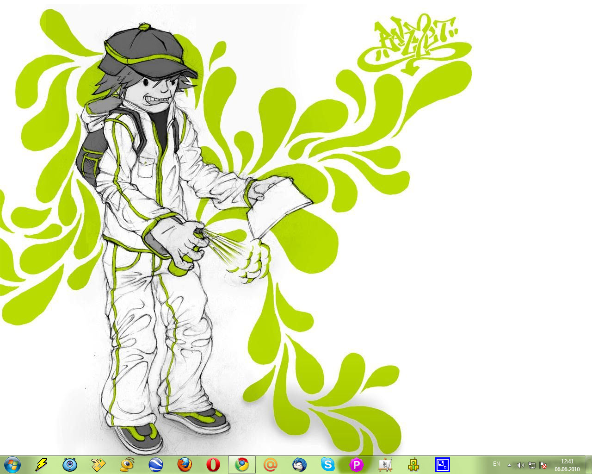Open Skype from the taskbar
The height and width of the screenshot is (474, 592).
[x=327, y=464]
